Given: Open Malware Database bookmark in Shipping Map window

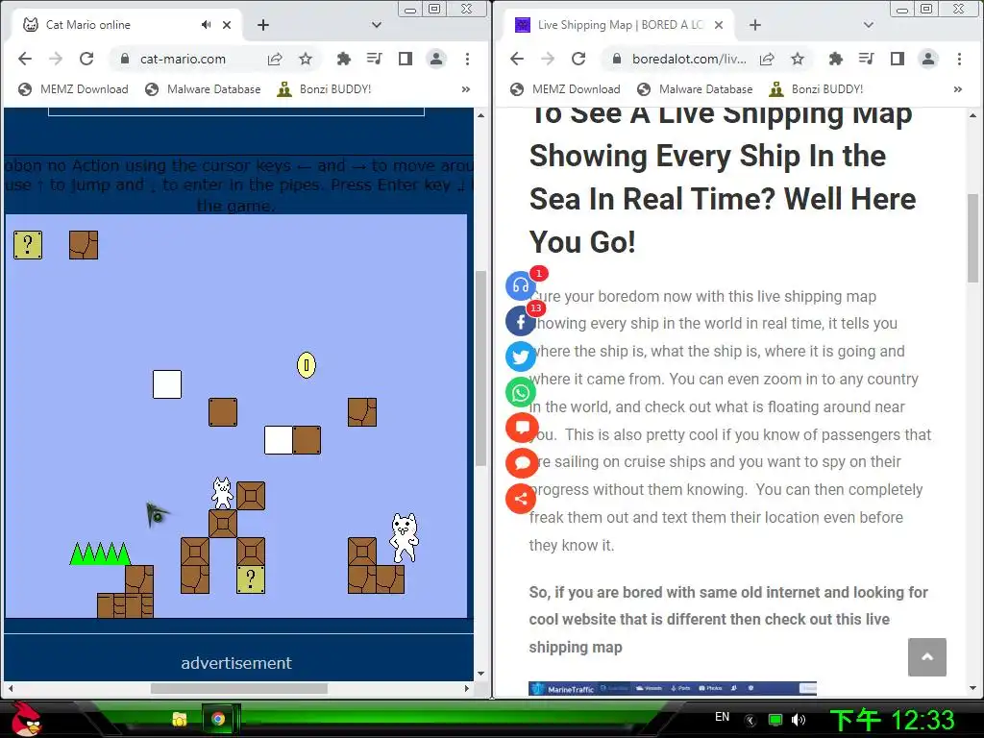Looking at the screenshot, I should click(x=695, y=89).
